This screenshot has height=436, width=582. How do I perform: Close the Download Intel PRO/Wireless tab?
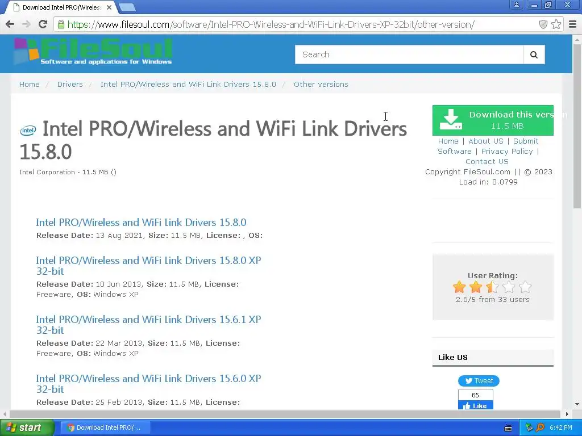[109, 7]
